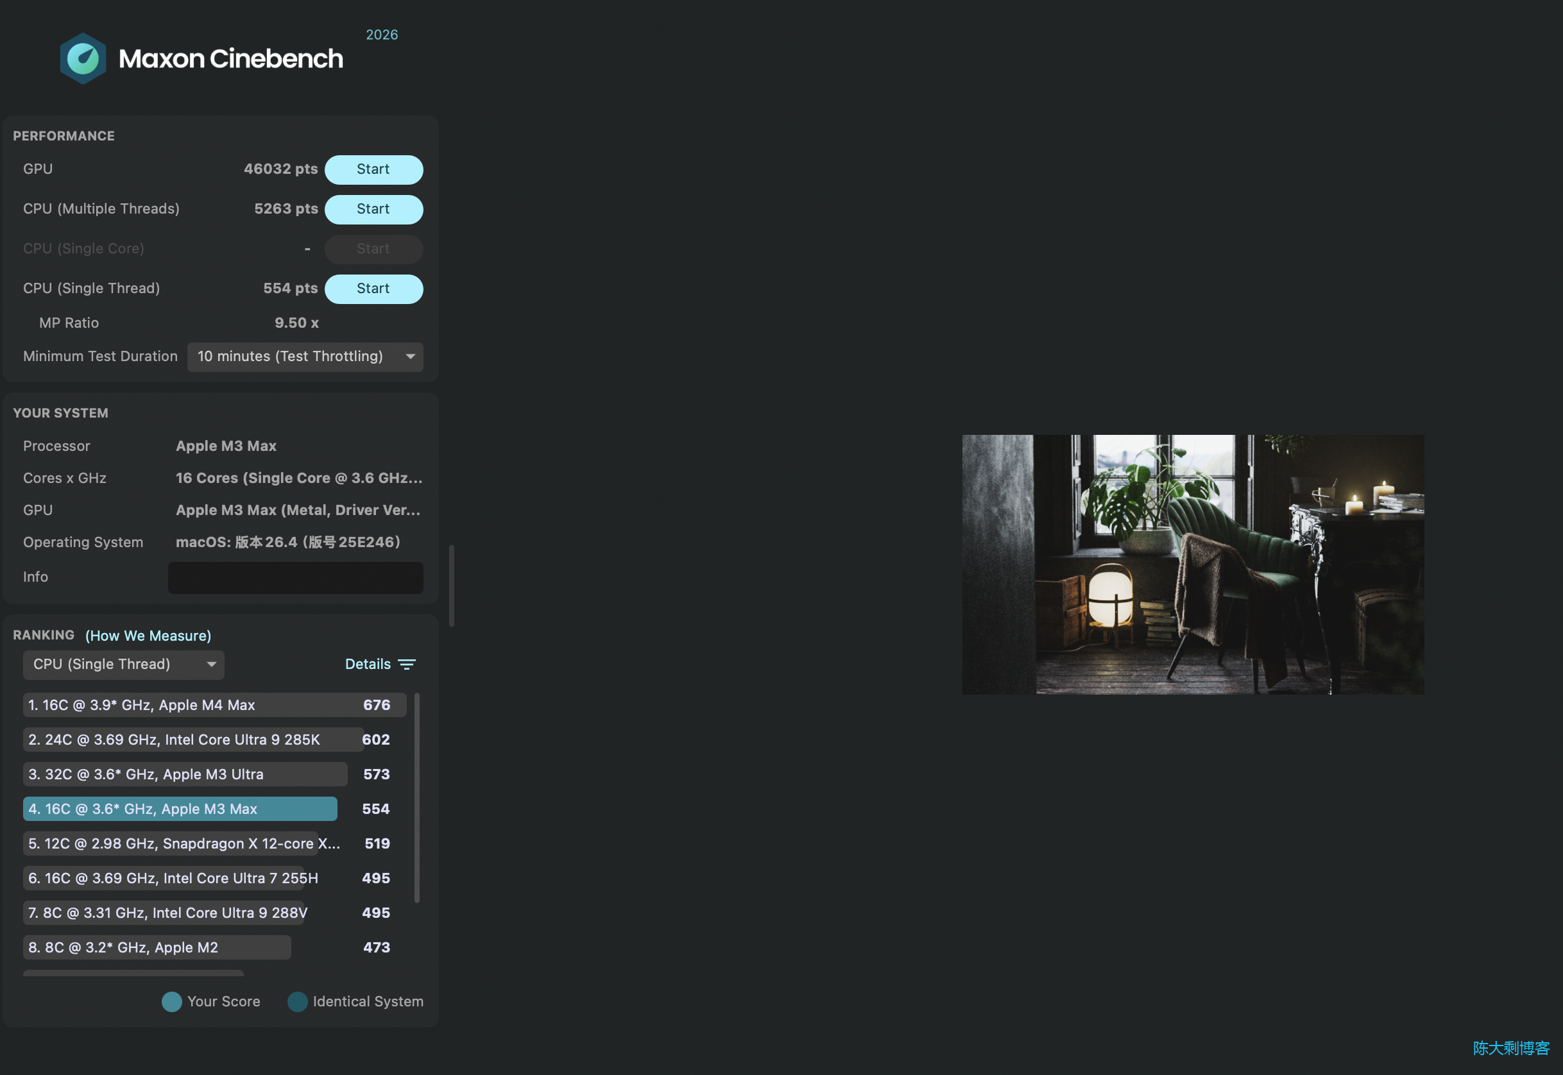Click the MP Ratio label
This screenshot has height=1075, width=1563.
69,323
